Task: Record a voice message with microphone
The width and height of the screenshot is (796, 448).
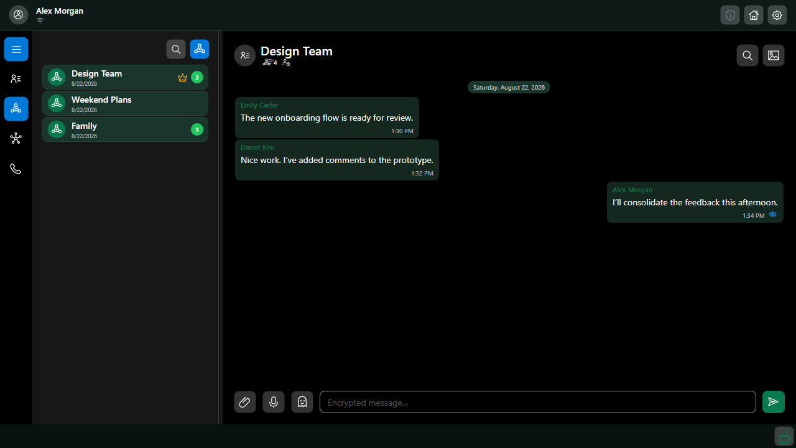Action: coord(274,402)
